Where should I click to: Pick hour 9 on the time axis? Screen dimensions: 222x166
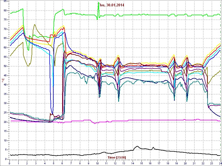[89, 163]
